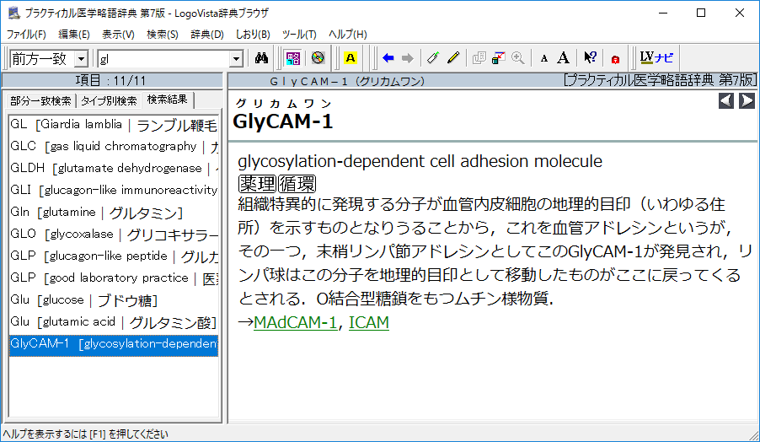
Task: Click the 循環 category tag
Action: [297, 185]
